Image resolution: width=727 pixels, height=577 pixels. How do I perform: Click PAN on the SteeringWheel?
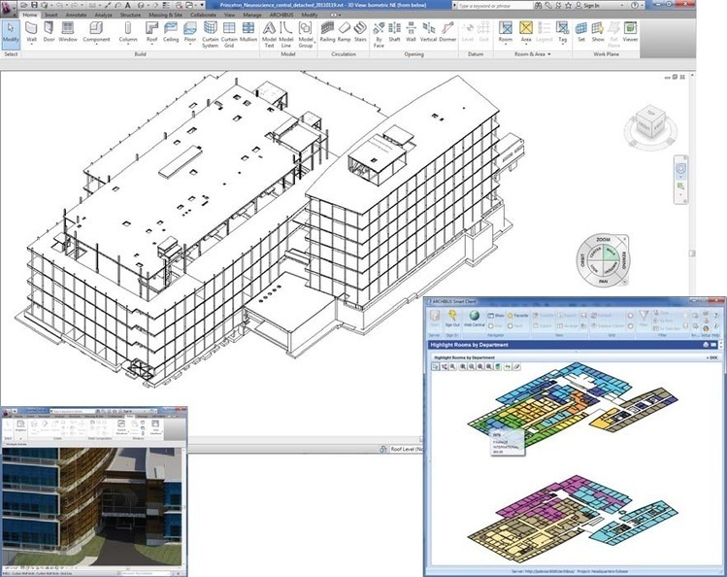[603, 281]
